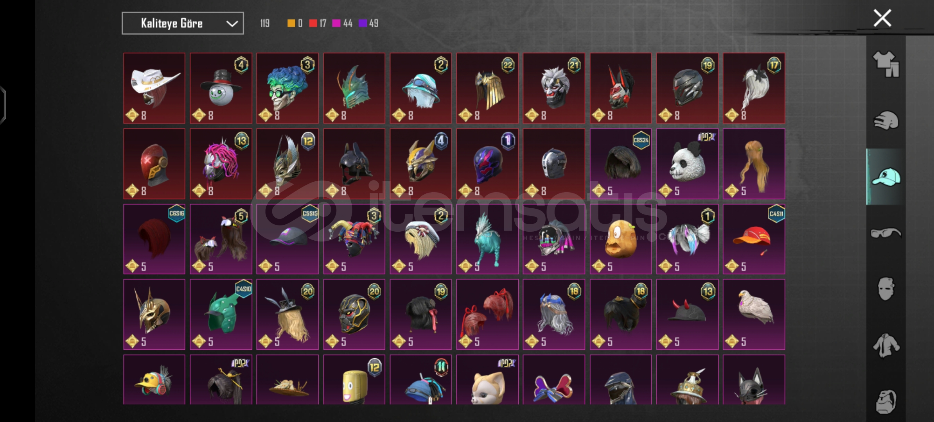The image size is (934, 422).
Task: Close the inventory with the X
Action: 882,18
